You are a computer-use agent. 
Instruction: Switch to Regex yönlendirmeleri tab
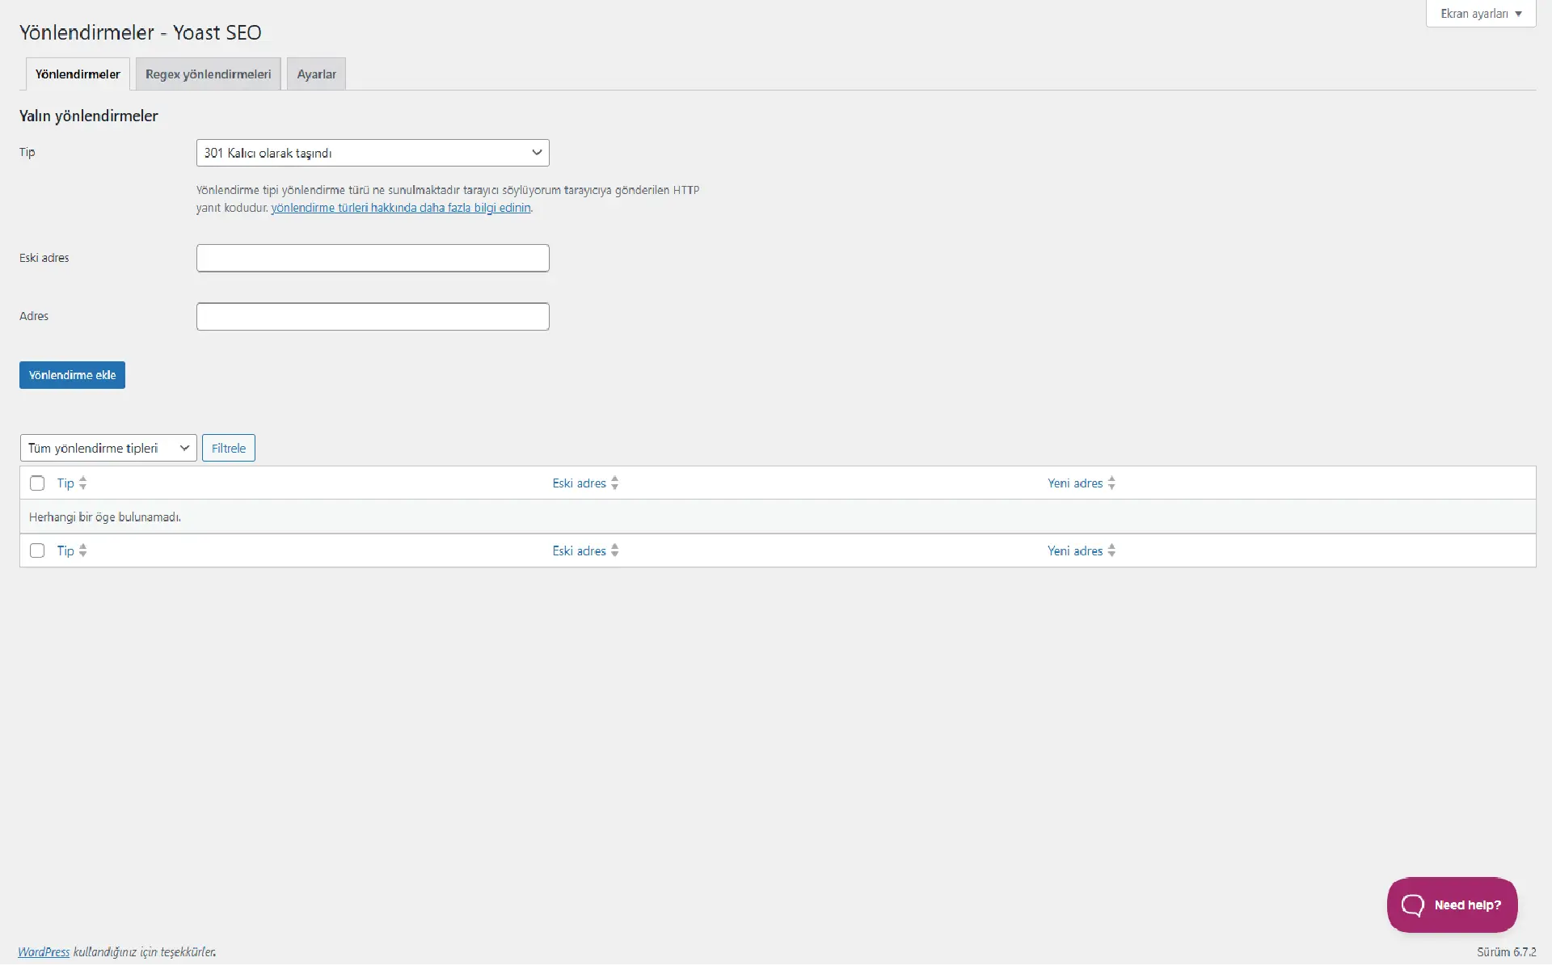pyautogui.click(x=208, y=74)
